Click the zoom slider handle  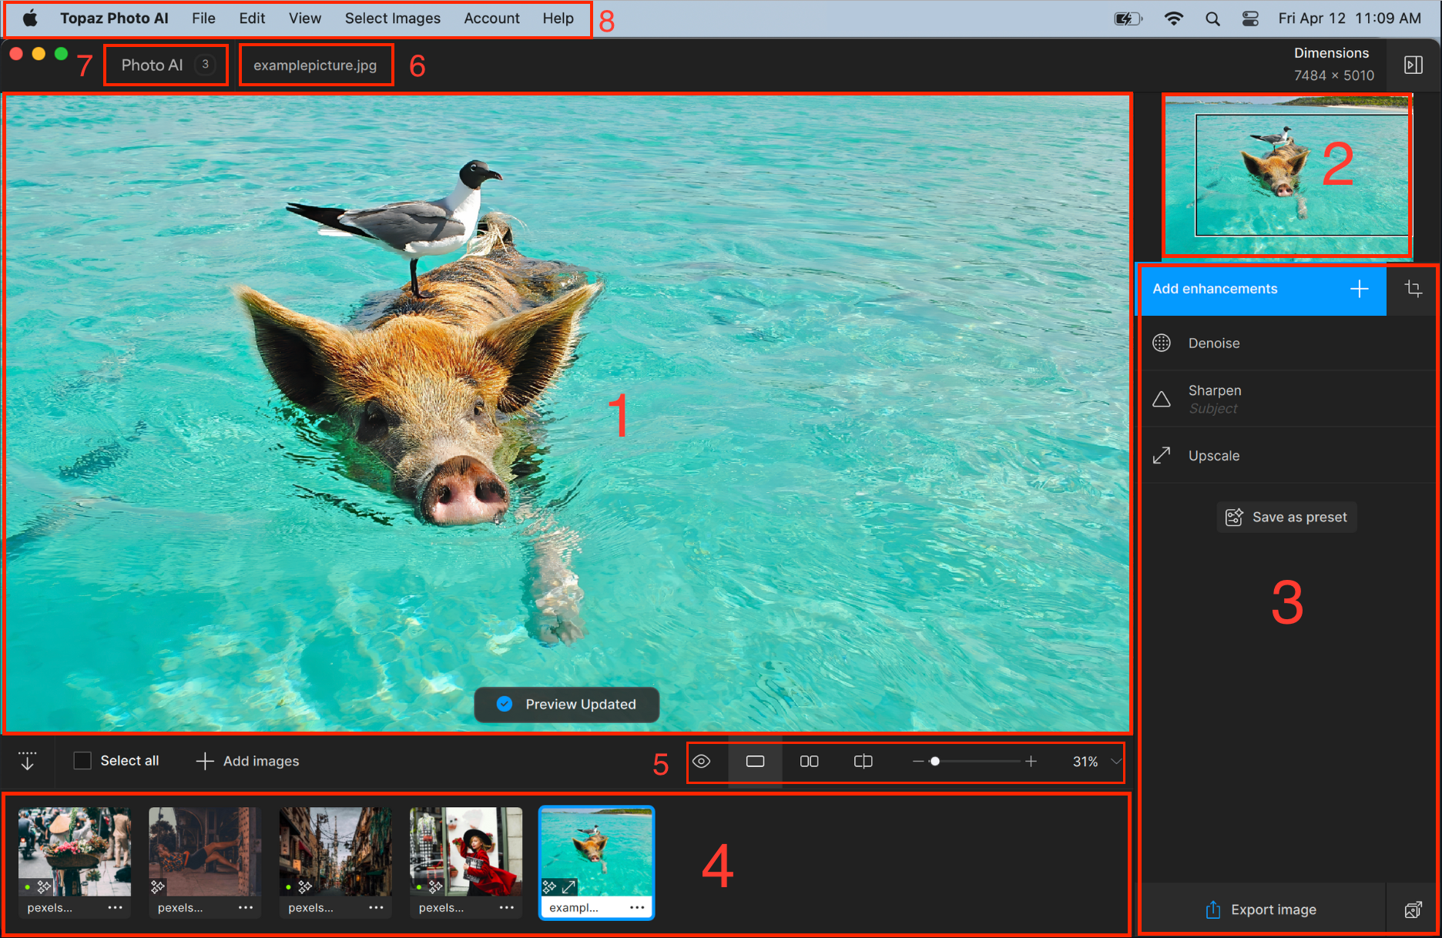[x=934, y=761]
